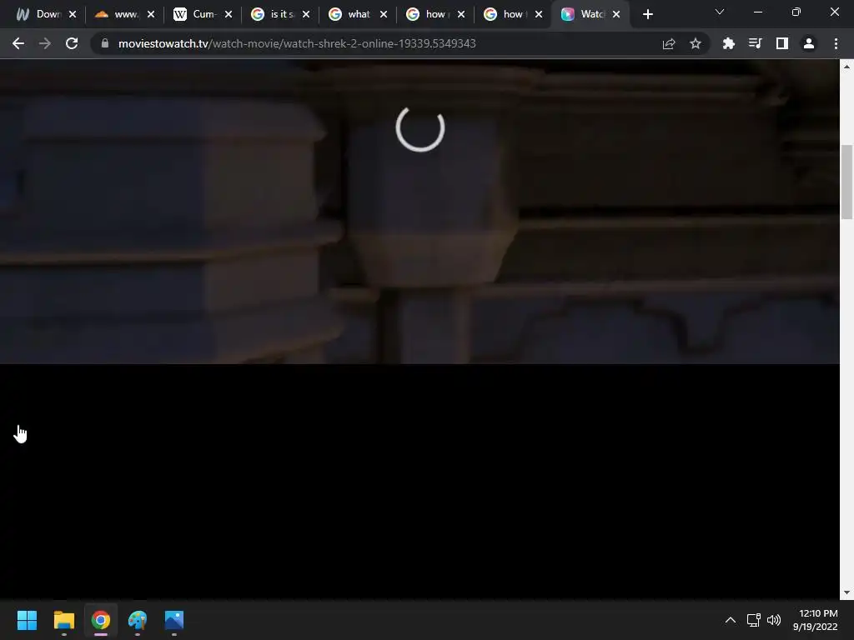Viewport: 854px width, 640px height.
Task: Close the 'Down' tab
Action: (73, 15)
